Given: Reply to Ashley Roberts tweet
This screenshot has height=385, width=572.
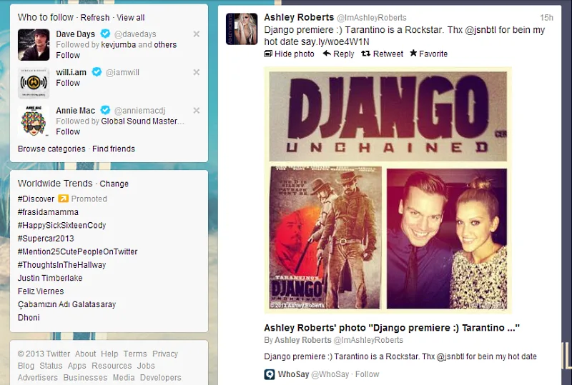Looking at the screenshot, I should (338, 54).
